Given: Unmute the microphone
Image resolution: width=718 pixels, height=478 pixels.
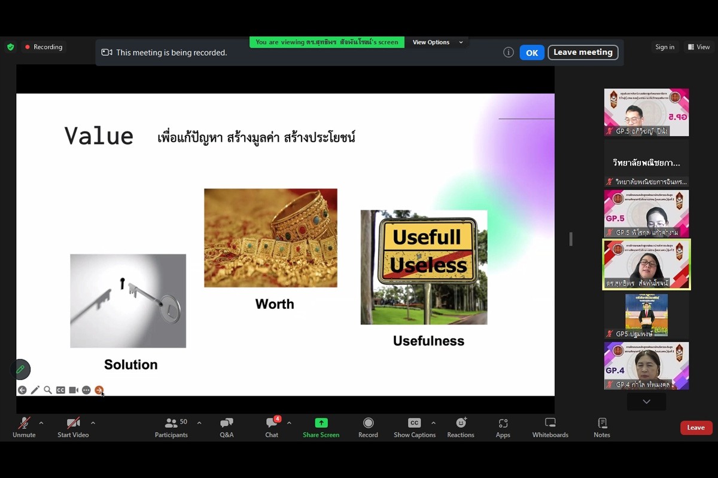Looking at the screenshot, I should (x=24, y=427).
